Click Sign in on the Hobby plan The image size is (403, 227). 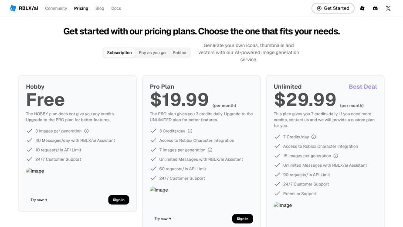pyautogui.click(x=119, y=199)
